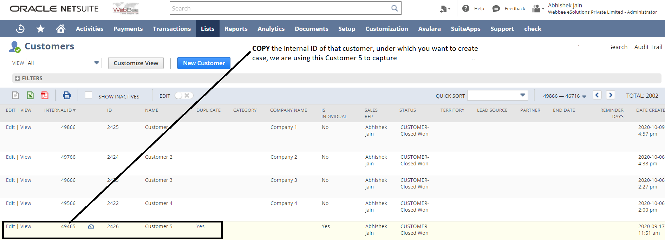Open the Recent Records history icon
The width and height of the screenshot is (665, 240).
click(20, 29)
